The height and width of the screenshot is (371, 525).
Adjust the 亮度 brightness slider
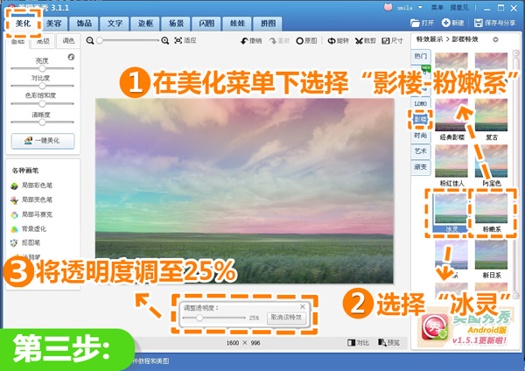coord(42,68)
